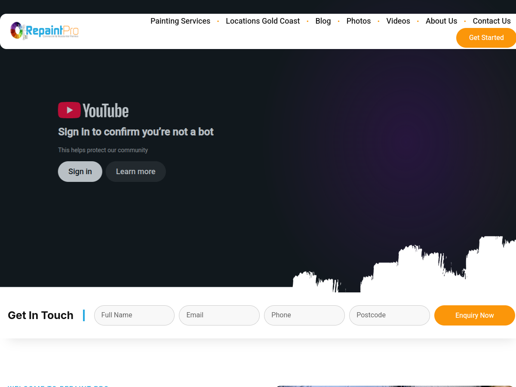This screenshot has width=516, height=387.
Task: Open Locations Gold Coast menu item
Action: pyautogui.click(x=263, y=21)
